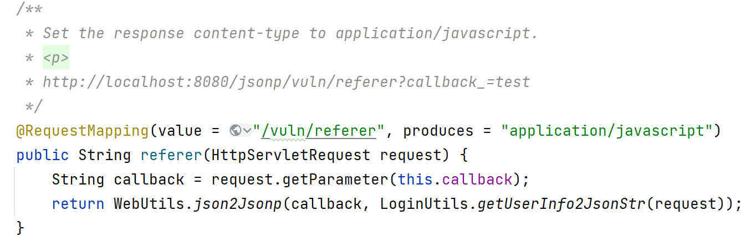Open the localhost jsonp referer URL in comment
This screenshot has width=745, height=246.
(286, 83)
